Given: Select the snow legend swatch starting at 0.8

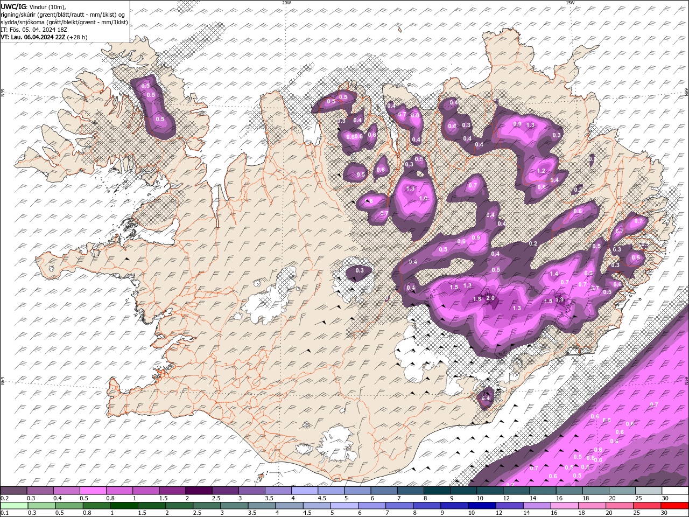Looking at the screenshot, I should (x=119, y=491).
